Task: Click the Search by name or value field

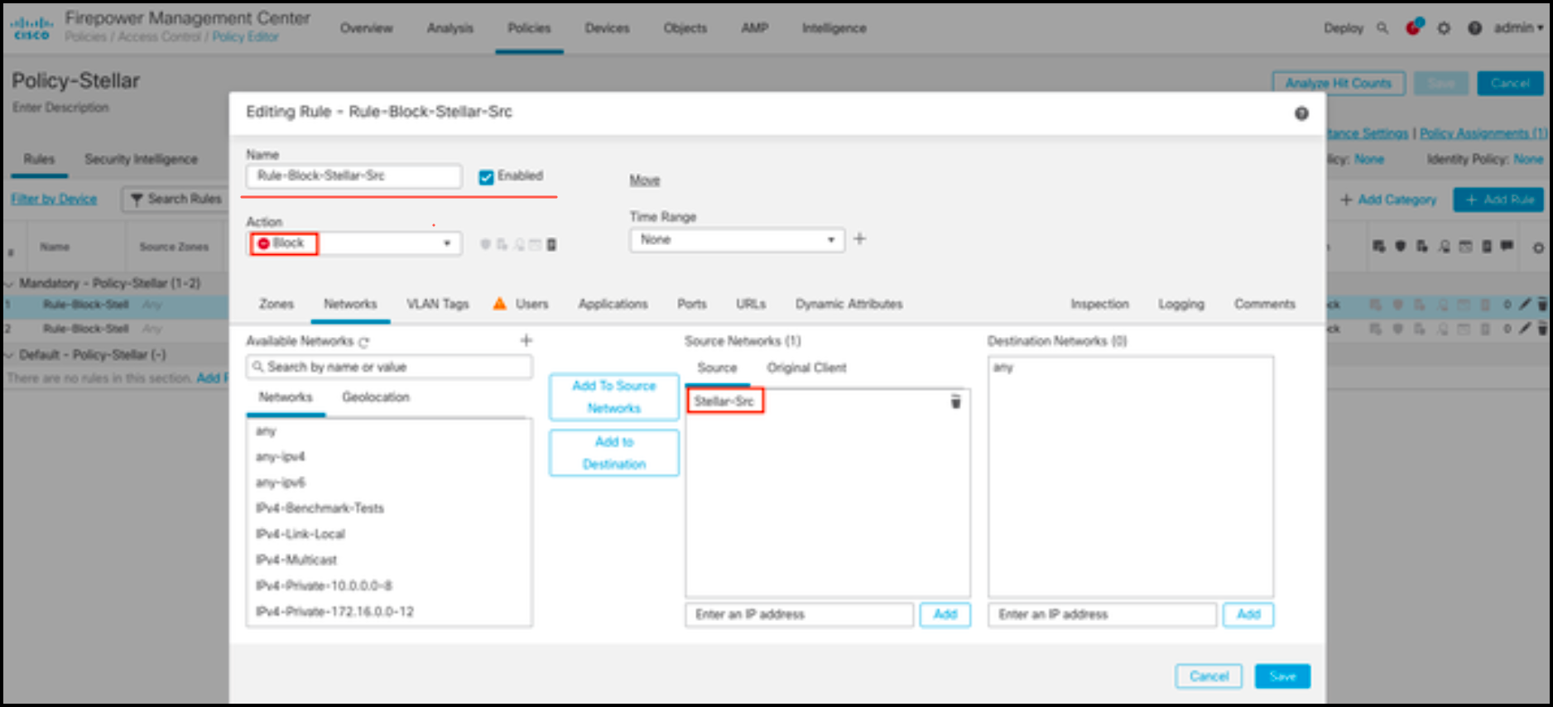Action: (x=389, y=367)
